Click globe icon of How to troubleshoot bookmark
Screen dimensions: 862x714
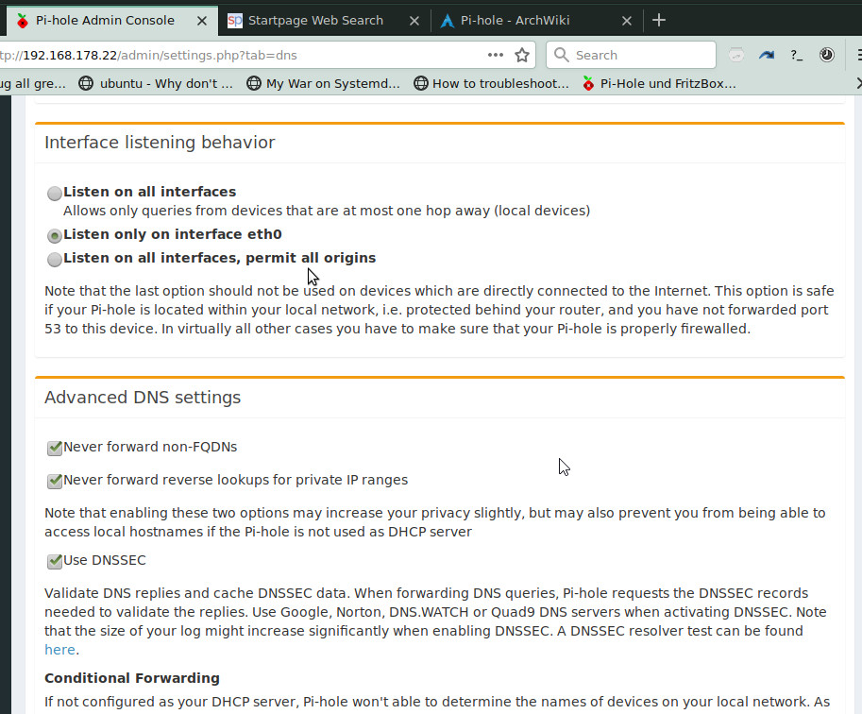(420, 84)
